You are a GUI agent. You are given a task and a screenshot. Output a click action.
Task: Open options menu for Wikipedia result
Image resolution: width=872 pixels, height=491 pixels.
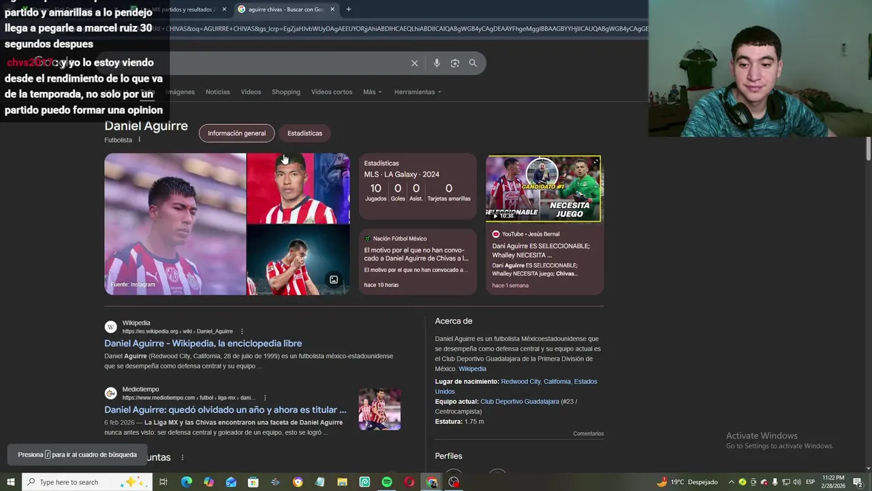(242, 331)
